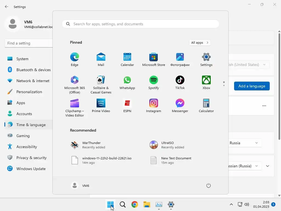
Task: Launch WhatsApp from pinned apps
Action: coord(127,82)
